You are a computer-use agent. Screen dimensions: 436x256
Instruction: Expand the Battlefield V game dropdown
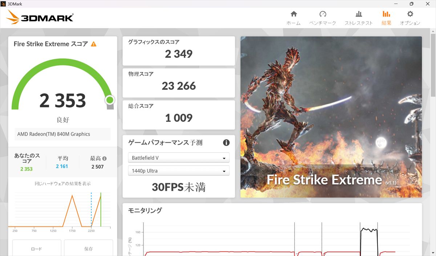pos(178,158)
